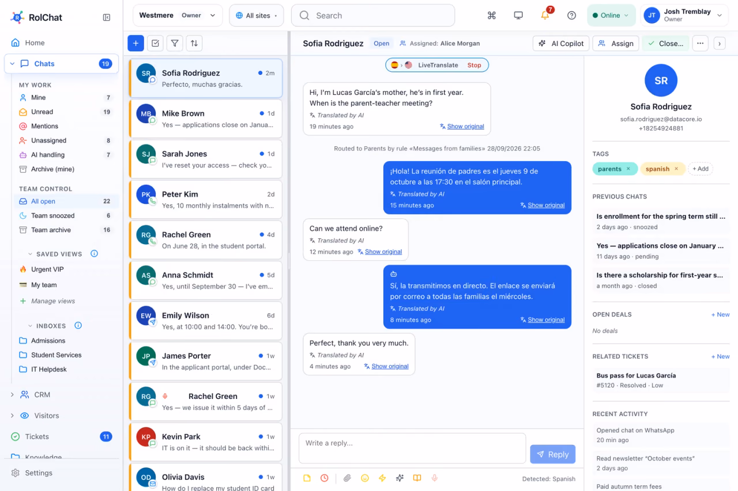The image size is (738, 491).
Task: Click the Assign button
Action: [616, 43]
